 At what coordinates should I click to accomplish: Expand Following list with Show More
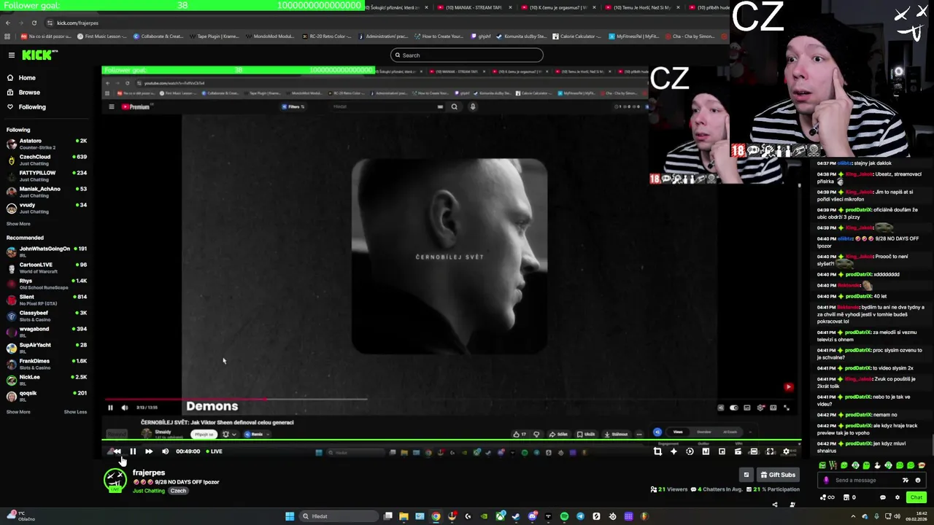click(x=18, y=224)
